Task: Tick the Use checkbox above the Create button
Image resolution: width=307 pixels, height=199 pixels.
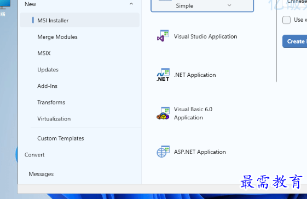Action: pos(286,20)
